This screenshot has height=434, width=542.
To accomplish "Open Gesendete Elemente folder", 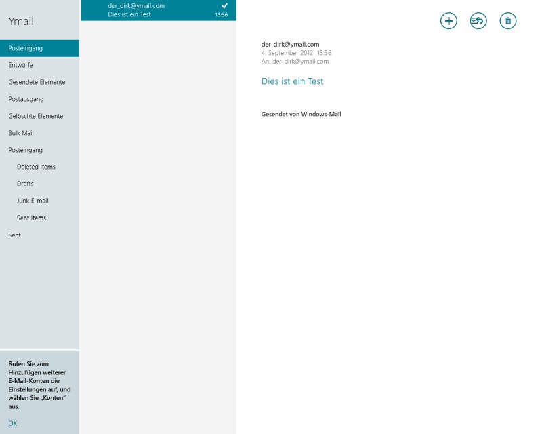I will coord(39,82).
